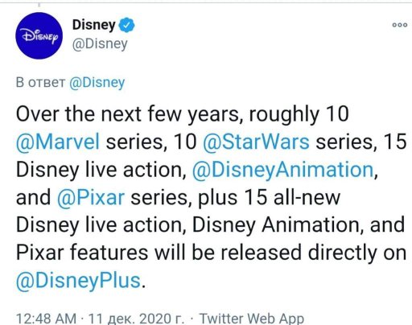412x325 pixels.
Task: Open Disney's round profile avatar
Action: [39, 35]
